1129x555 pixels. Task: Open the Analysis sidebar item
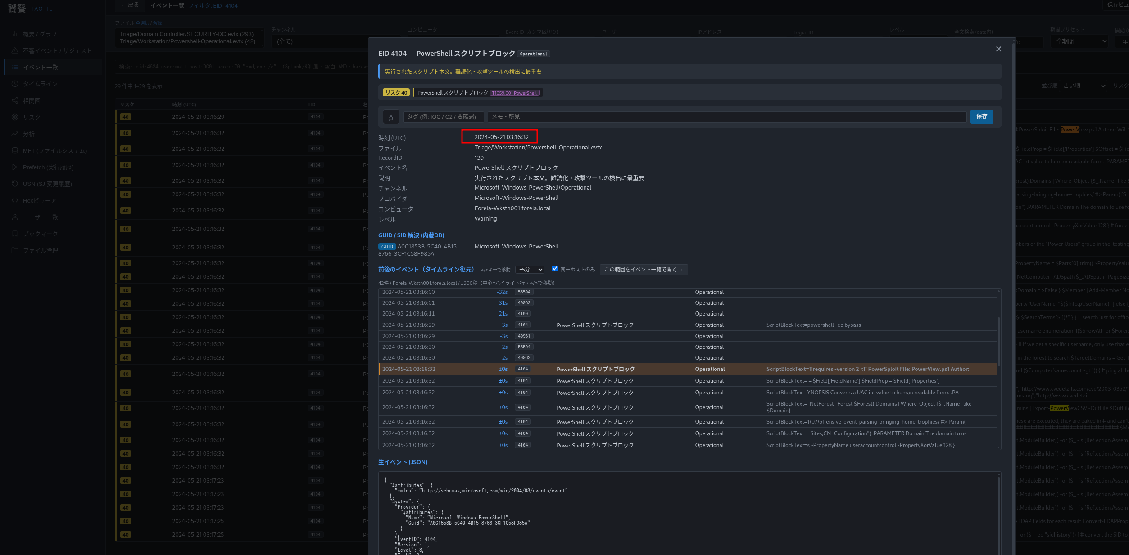tap(53, 134)
